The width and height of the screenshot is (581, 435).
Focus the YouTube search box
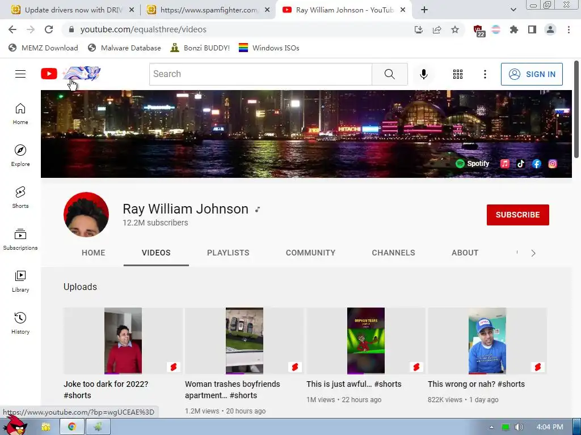coord(260,74)
